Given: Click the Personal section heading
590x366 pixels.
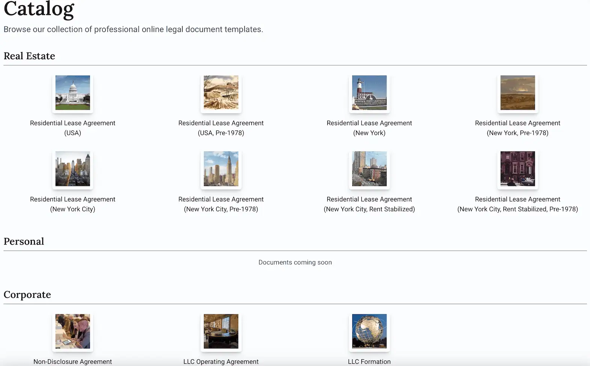Looking at the screenshot, I should click(x=24, y=241).
